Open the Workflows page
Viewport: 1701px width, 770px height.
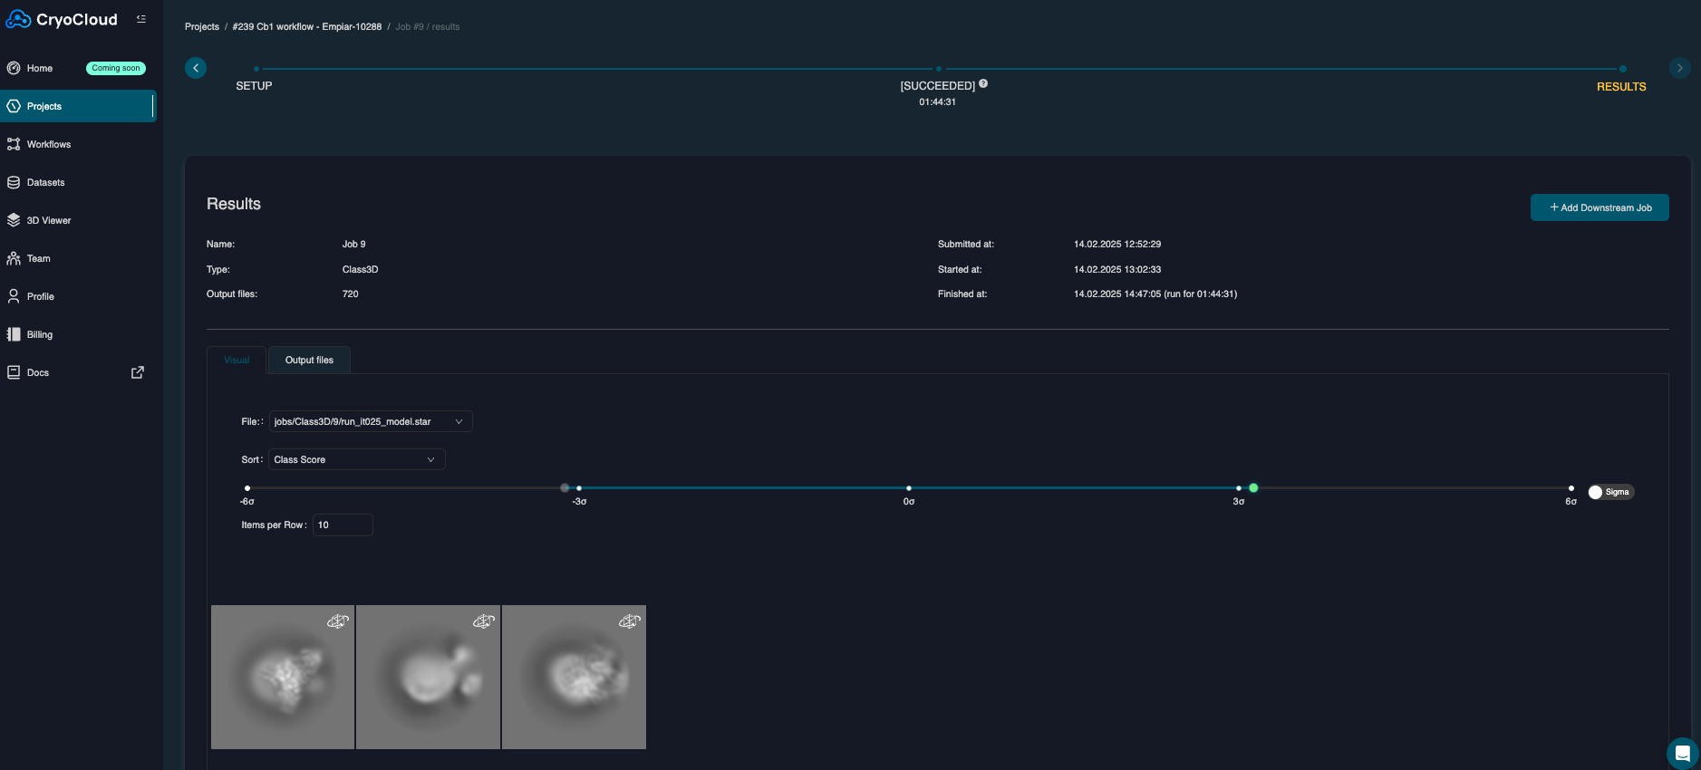(x=49, y=144)
